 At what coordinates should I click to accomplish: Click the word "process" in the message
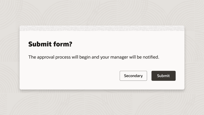63,57
